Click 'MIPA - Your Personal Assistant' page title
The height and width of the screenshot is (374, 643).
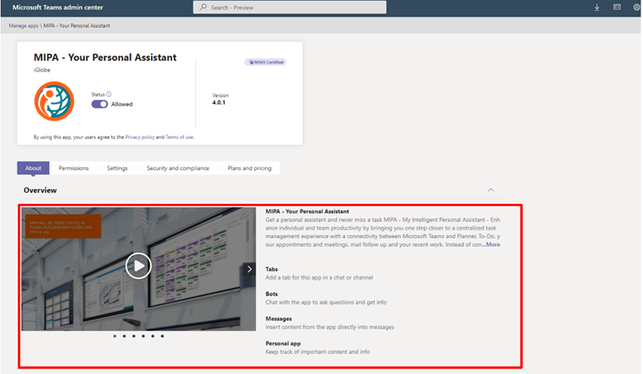[x=105, y=58]
